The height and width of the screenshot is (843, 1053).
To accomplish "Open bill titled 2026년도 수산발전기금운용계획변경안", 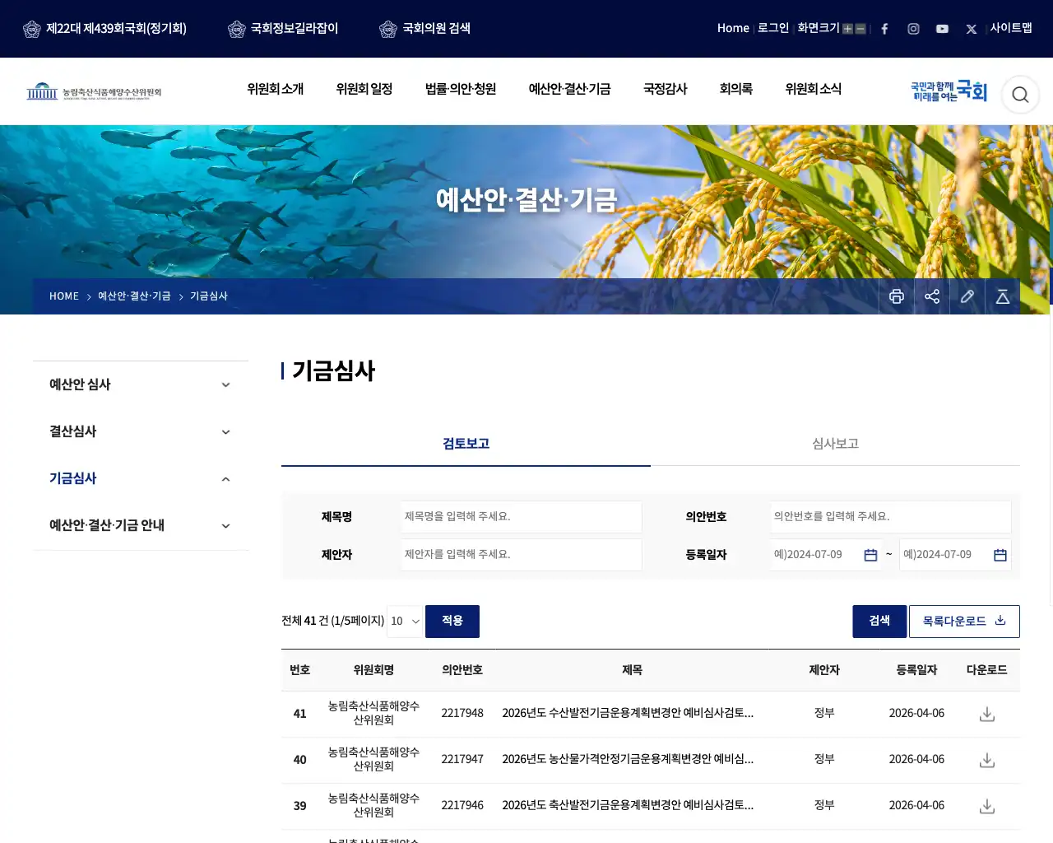I will click(628, 714).
